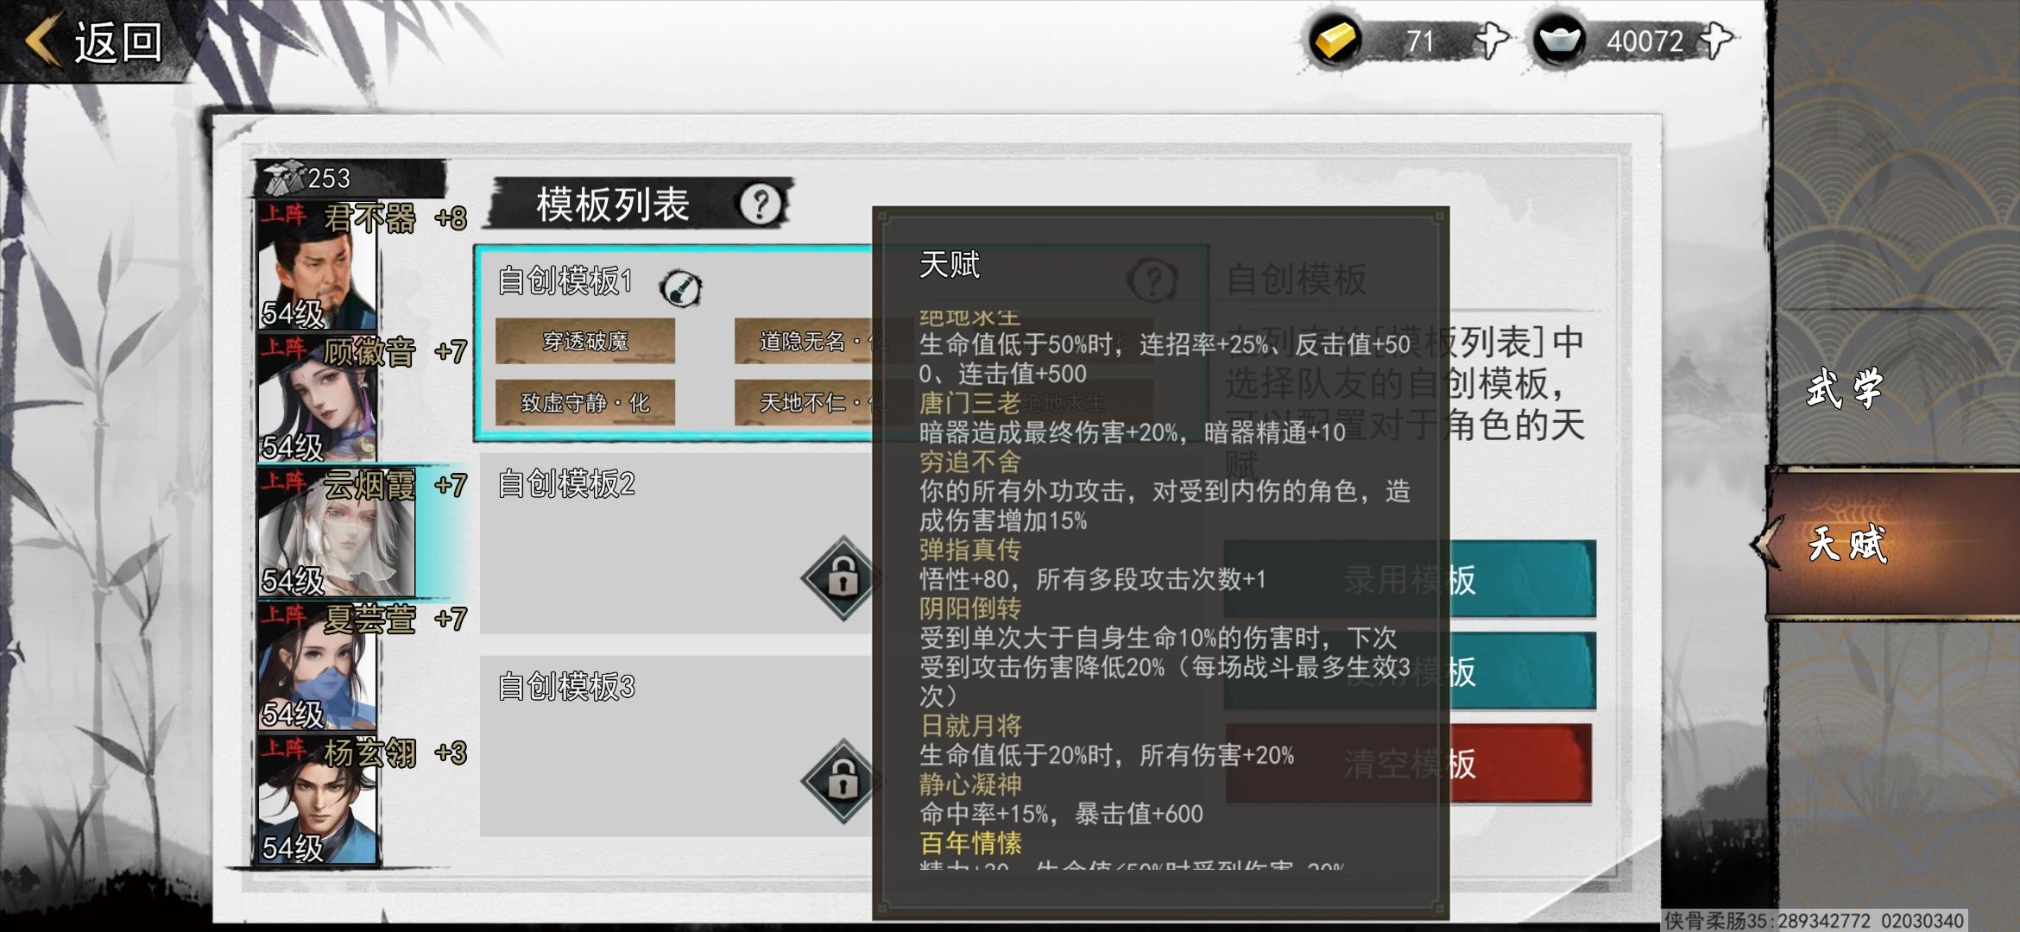This screenshot has width=2020, height=932.
Task: Tap 穷追不舍 talent entry in popup
Action: click(969, 462)
